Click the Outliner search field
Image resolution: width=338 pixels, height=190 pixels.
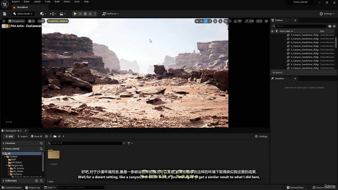tap(299, 26)
